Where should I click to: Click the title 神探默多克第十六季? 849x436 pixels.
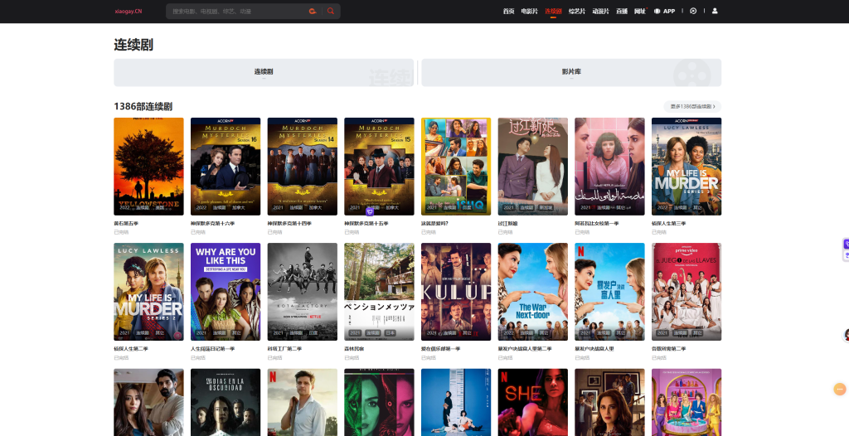(x=213, y=224)
